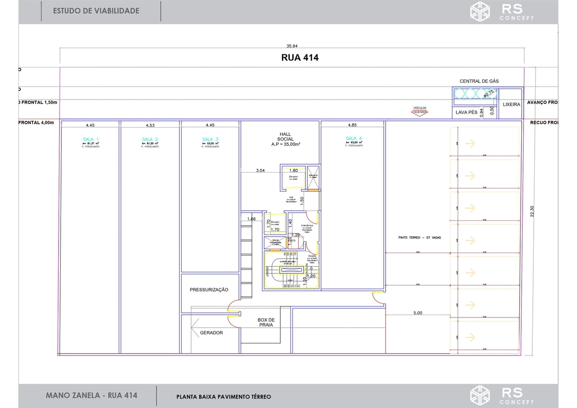577x408 pixels.
Task: Click the 4.45 dimension above SALA 1
Action: click(90, 125)
